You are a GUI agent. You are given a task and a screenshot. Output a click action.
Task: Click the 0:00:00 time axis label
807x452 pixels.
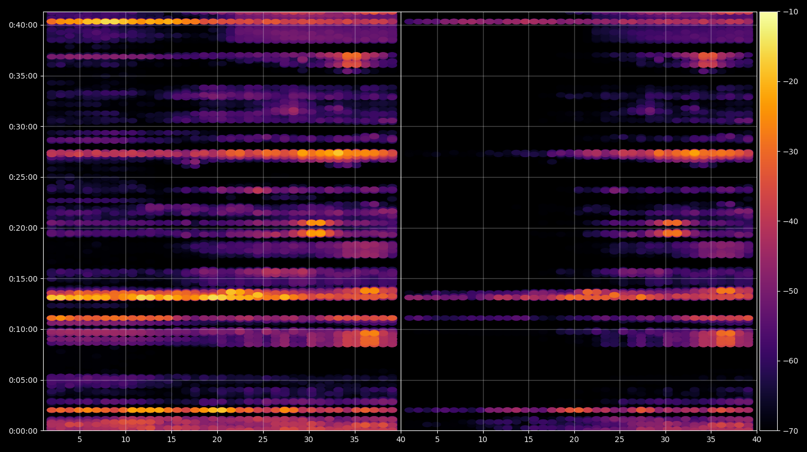click(x=23, y=431)
